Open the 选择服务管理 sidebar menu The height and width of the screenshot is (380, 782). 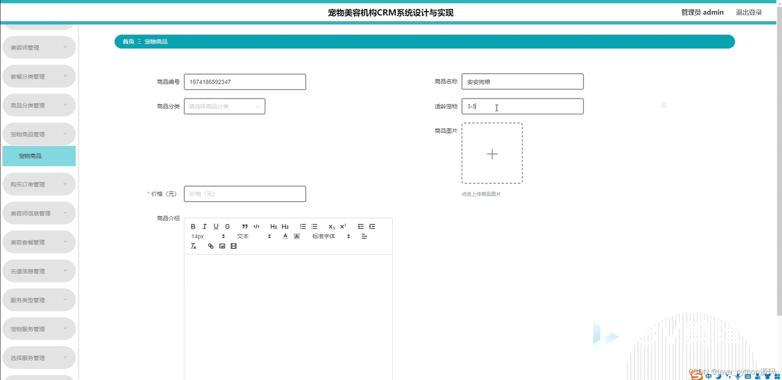[39, 358]
